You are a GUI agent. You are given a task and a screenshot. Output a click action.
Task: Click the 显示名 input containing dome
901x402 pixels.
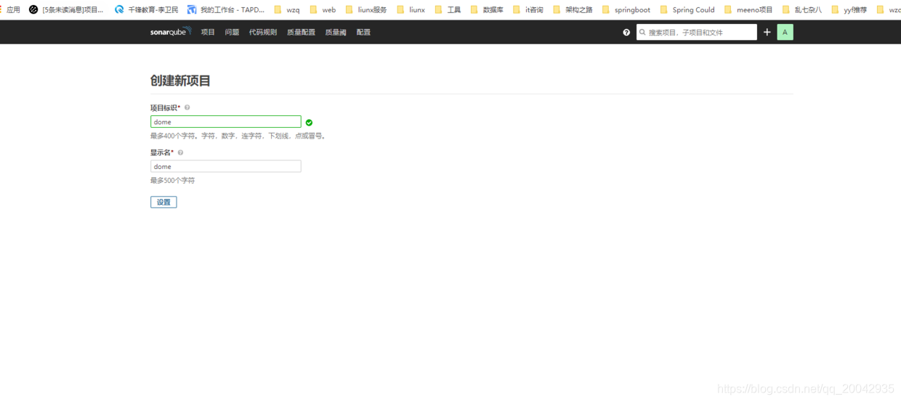click(x=225, y=166)
